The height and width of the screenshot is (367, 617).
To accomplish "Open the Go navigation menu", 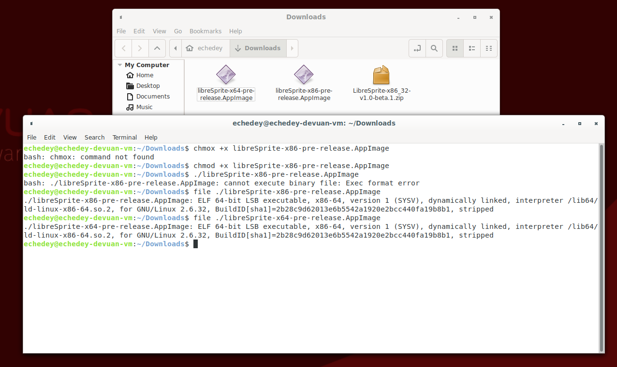I will (x=177, y=31).
